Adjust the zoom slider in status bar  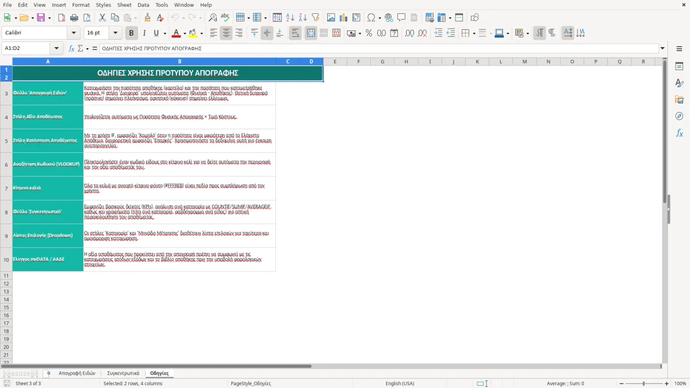[x=643, y=383]
